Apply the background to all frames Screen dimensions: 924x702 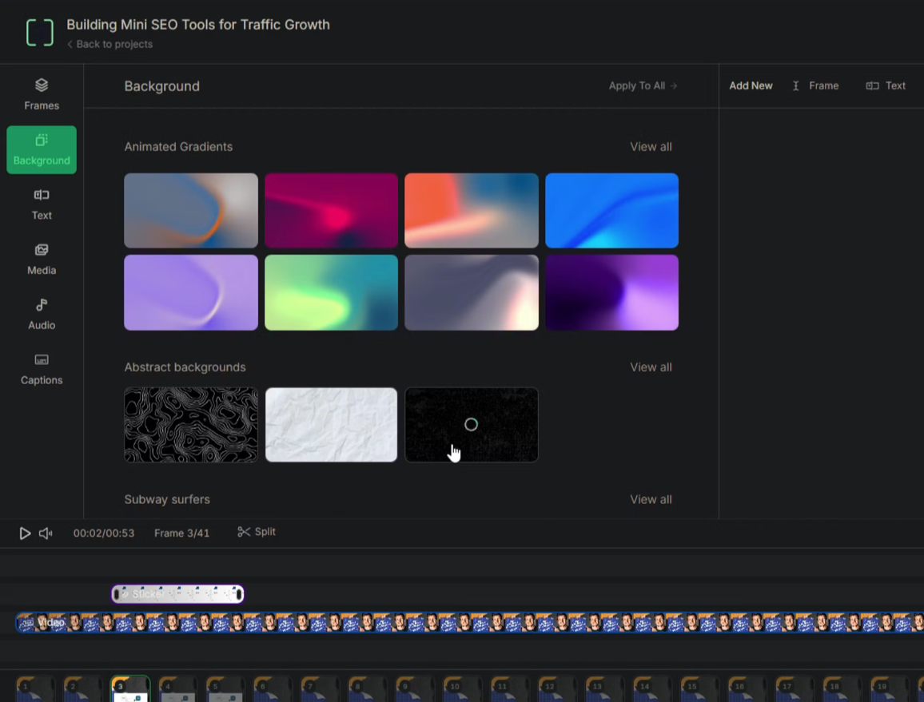pos(643,85)
